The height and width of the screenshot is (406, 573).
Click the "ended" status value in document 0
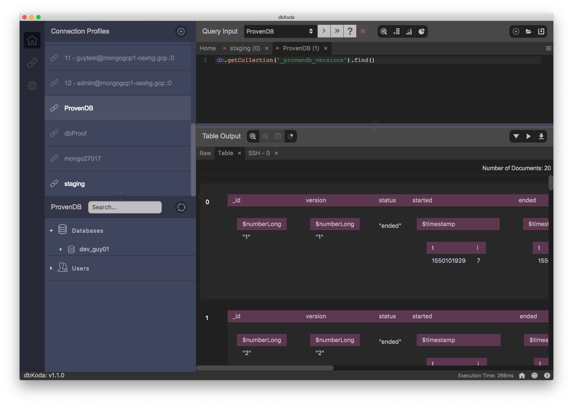(x=390, y=226)
